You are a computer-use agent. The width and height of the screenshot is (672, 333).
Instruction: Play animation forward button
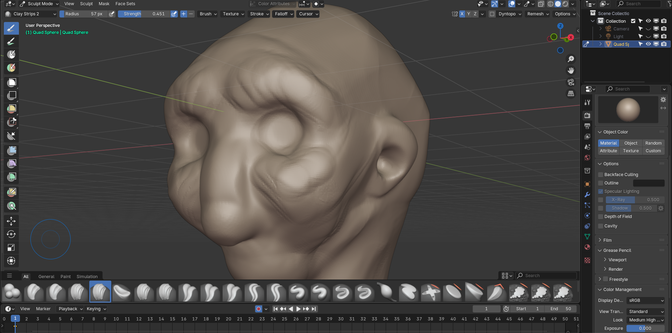point(298,309)
